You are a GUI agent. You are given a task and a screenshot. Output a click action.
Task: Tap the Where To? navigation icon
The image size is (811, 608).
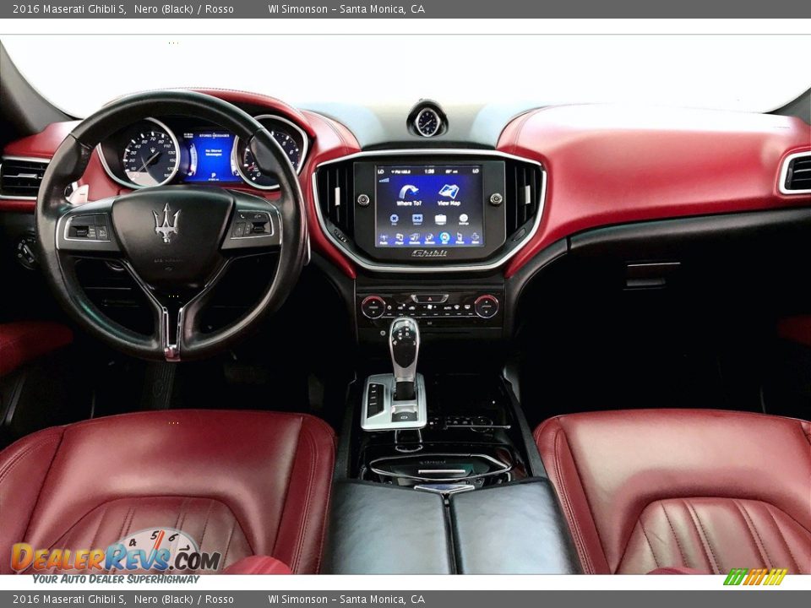tap(409, 195)
